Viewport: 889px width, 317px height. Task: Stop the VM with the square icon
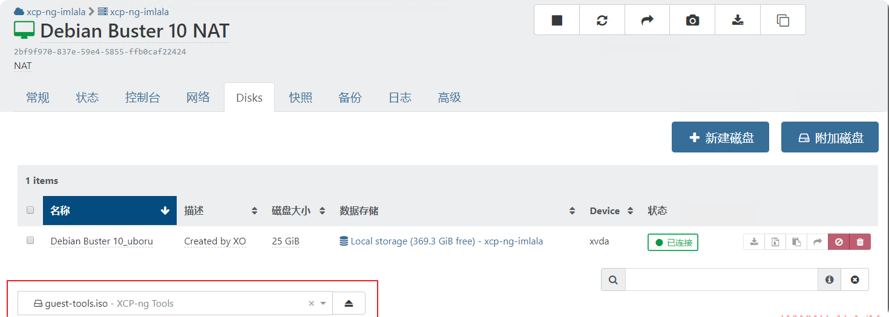click(x=557, y=20)
